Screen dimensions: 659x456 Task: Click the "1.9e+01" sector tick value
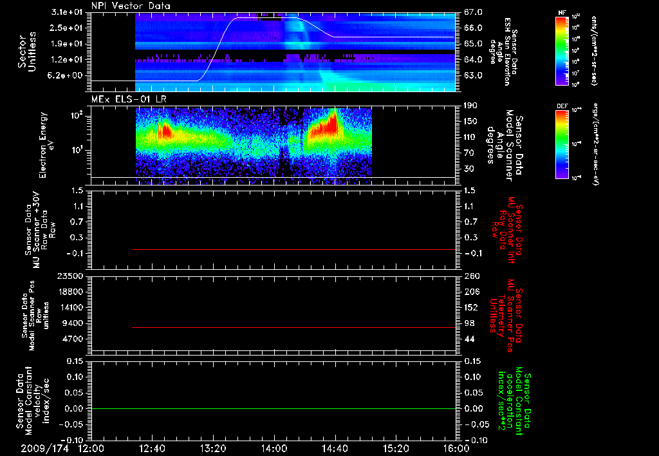[66, 44]
